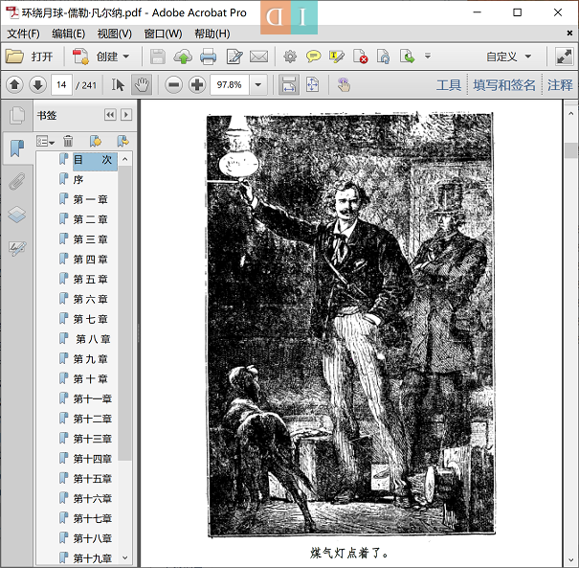Click the zoom in plus button
The image size is (579, 568).
coord(197,85)
